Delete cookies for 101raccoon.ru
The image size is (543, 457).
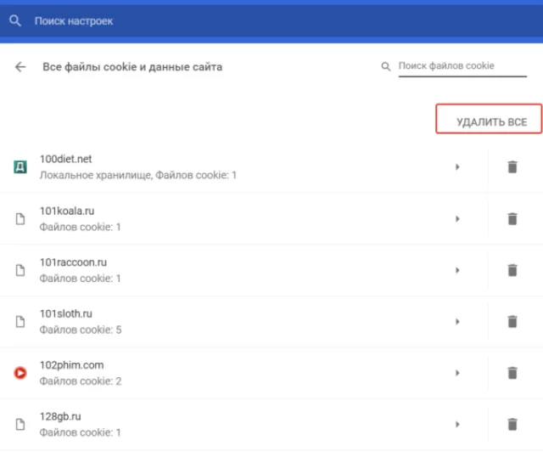(512, 270)
